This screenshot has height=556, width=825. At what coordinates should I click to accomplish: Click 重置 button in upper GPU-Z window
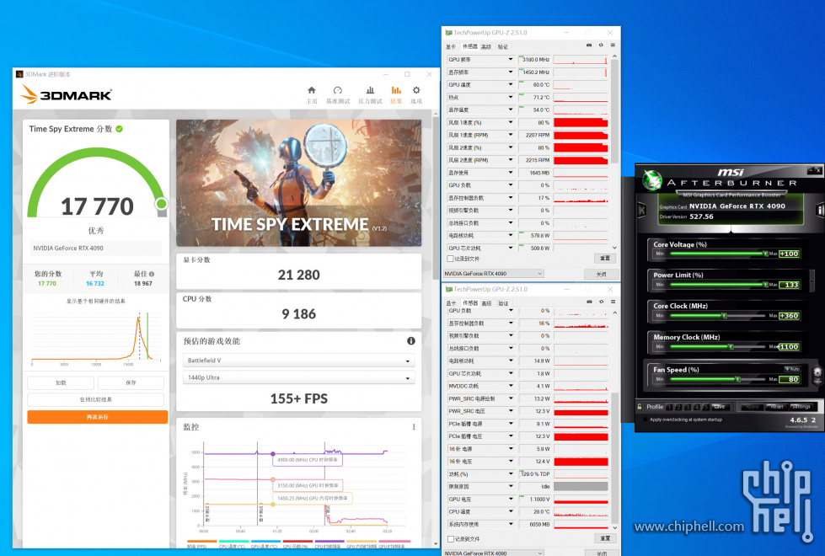[605, 259]
